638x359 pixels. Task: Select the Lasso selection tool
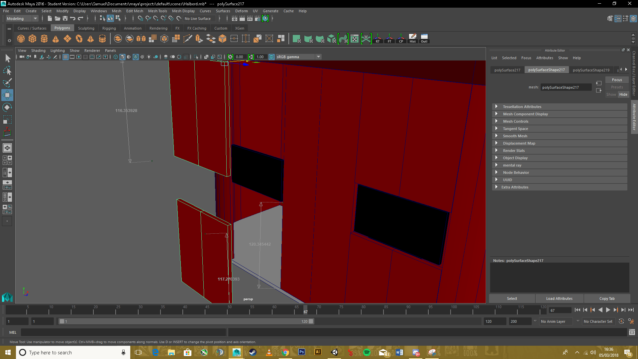click(x=7, y=71)
